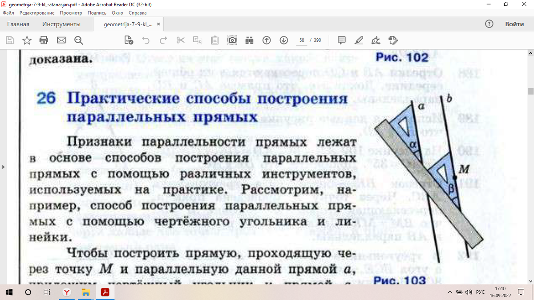Open the Help question mark icon
The image size is (534, 300).
point(489,24)
